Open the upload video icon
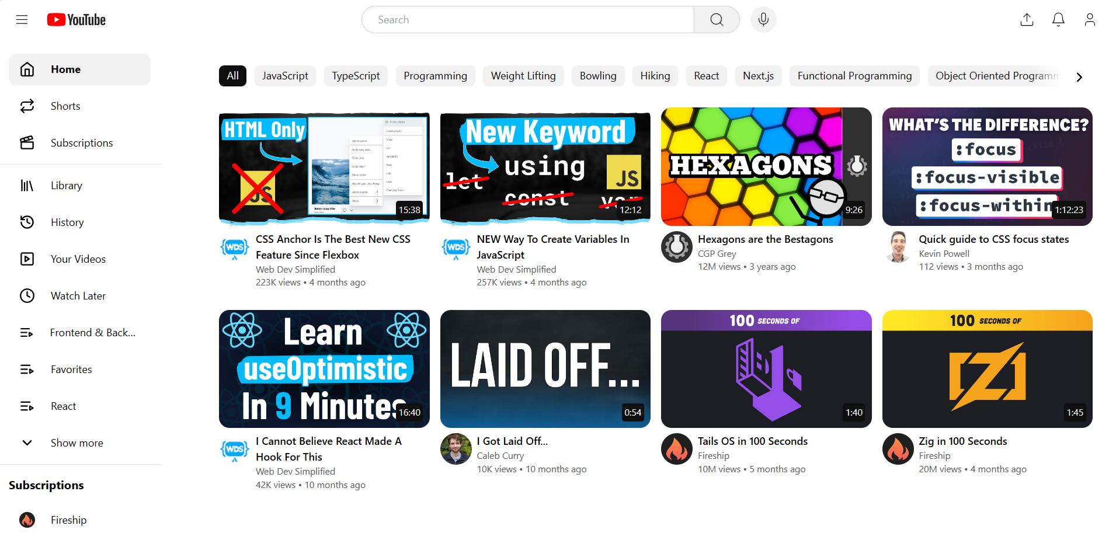 [1027, 20]
